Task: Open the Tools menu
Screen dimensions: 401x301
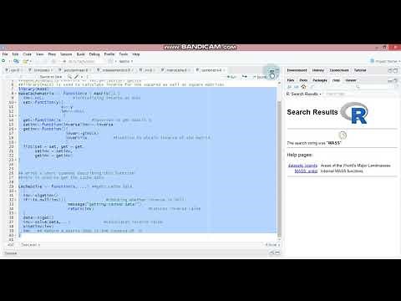Action: pyautogui.click(x=124, y=54)
